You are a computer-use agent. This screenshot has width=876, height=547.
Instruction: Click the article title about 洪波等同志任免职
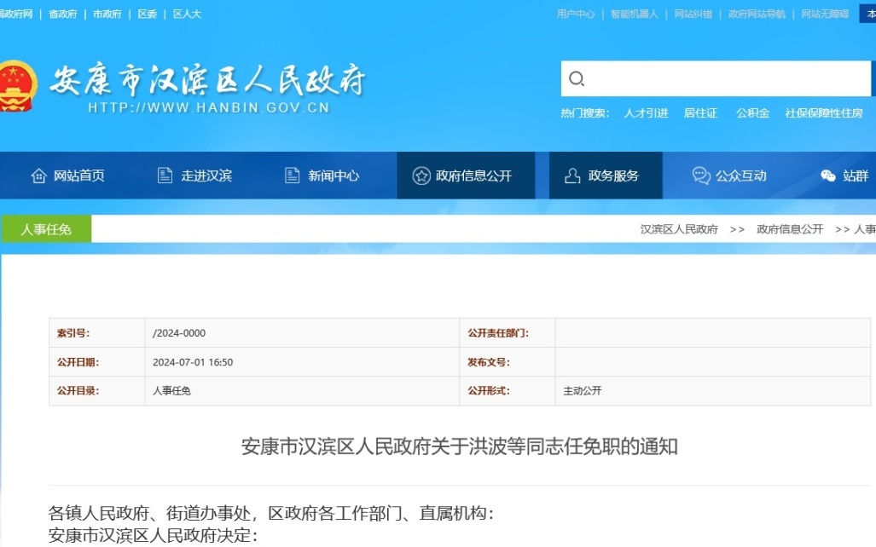(x=459, y=446)
